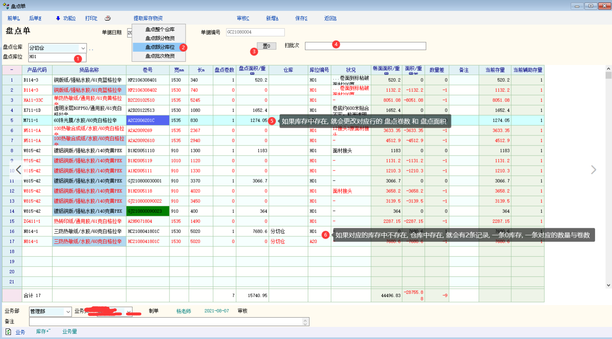Expand the 业务部 dropdown showing 管理部
Screen dimensions: 612x339
pyautogui.click(x=68, y=312)
